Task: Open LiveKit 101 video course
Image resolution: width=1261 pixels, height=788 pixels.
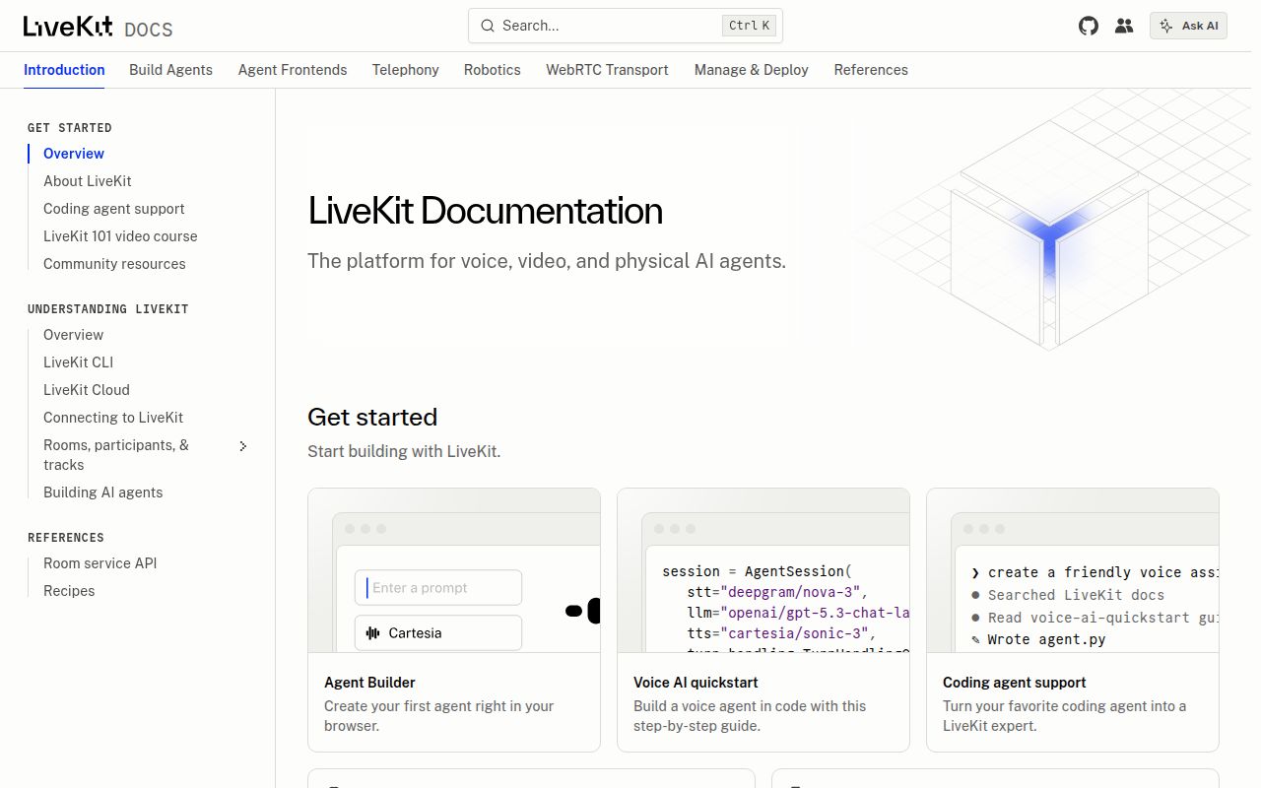Action: pyautogui.click(x=120, y=236)
